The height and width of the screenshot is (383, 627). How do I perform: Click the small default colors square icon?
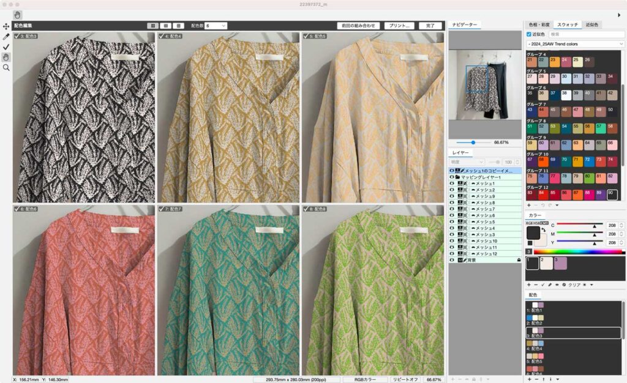click(x=530, y=243)
